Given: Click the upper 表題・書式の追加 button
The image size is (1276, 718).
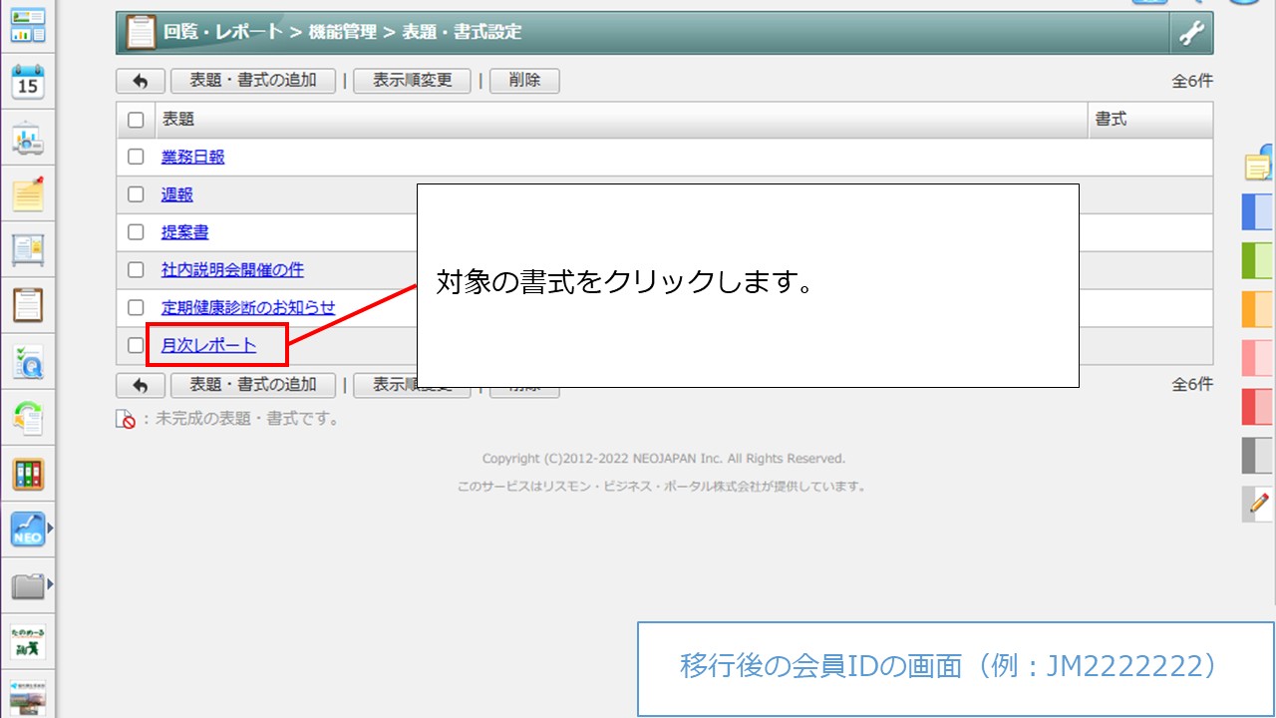Looking at the screenshot, I should tap(253, 81).
